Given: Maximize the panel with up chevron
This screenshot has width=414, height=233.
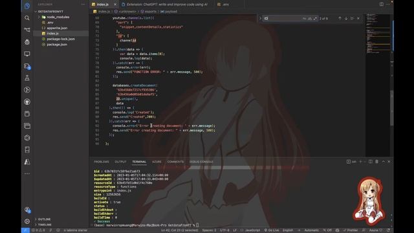Looking at the screenshot, I should click(x=384, y=162).
